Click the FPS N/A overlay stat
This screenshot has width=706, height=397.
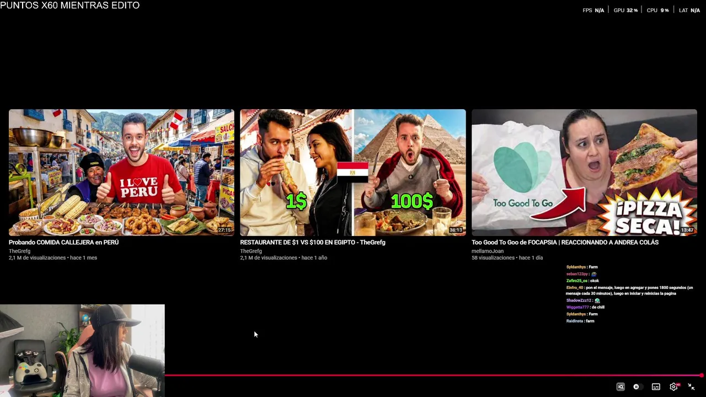(593, 10)
